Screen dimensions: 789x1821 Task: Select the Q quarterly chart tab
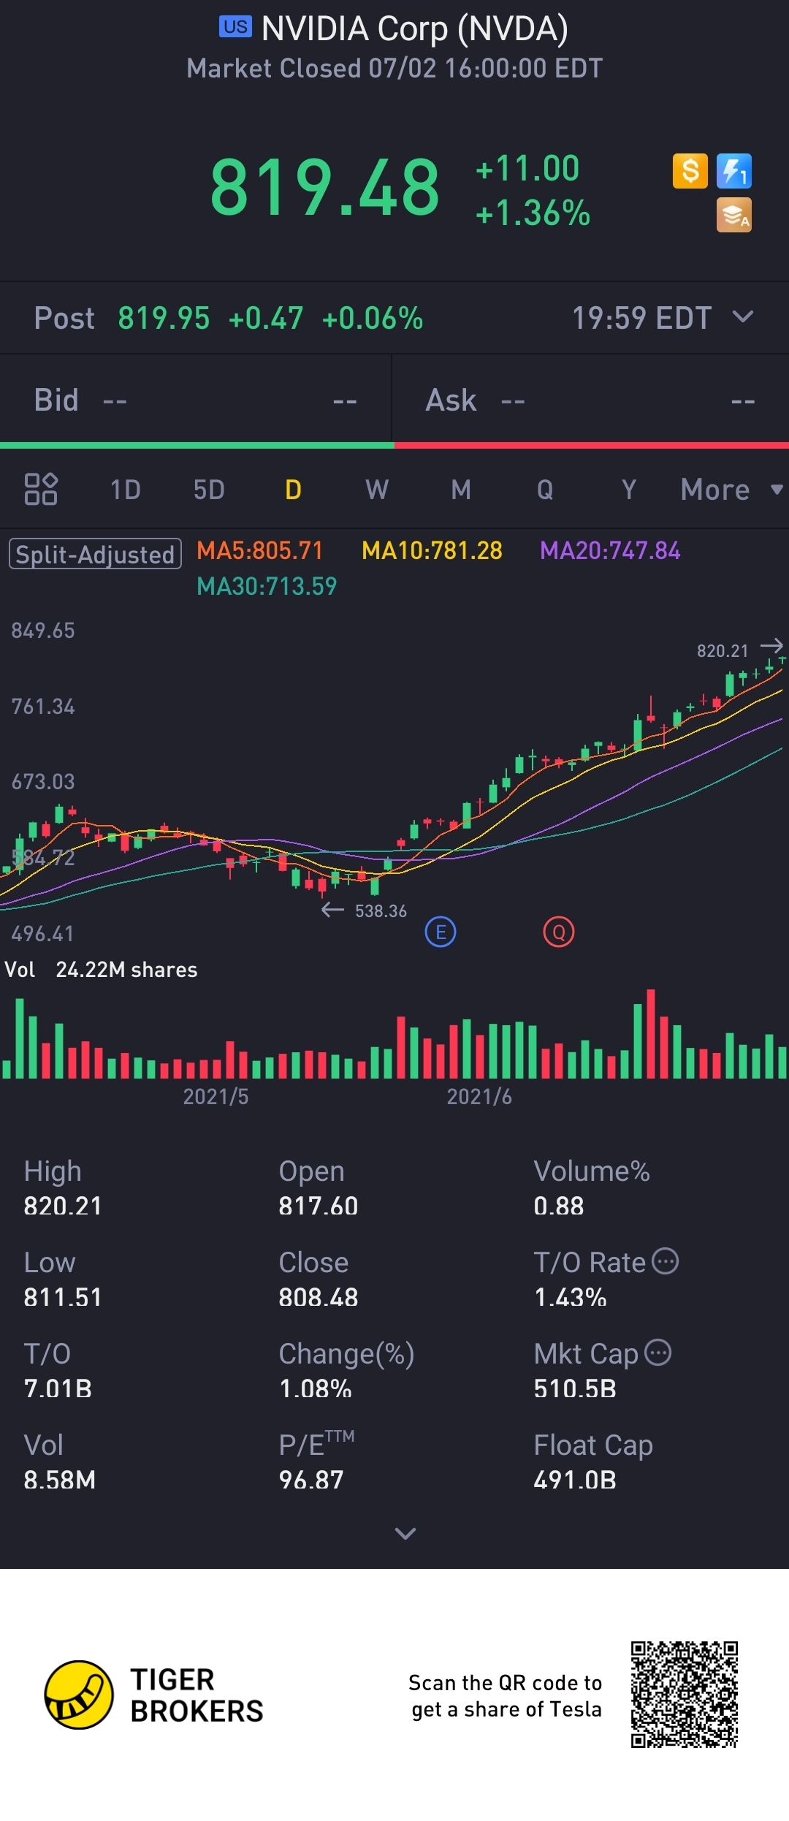tap(545, 490)
